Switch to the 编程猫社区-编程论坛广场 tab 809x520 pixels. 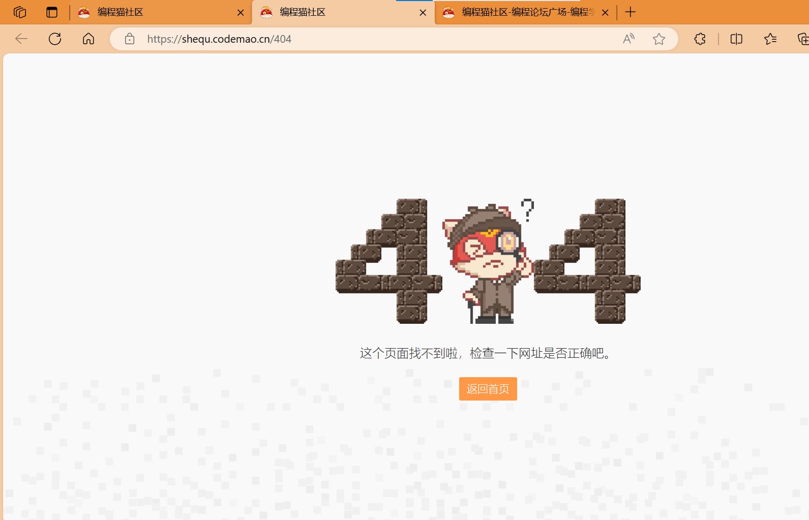pos(526,12)
